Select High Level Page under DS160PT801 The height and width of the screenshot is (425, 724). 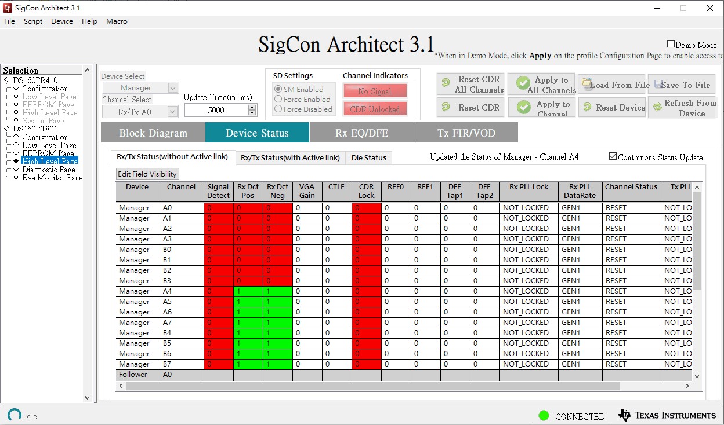(x=49, y=161)
